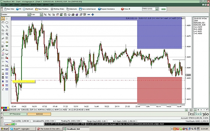Select the pointer arrow tool
This screenshot has width=210, height=131.
pos(3,18)
